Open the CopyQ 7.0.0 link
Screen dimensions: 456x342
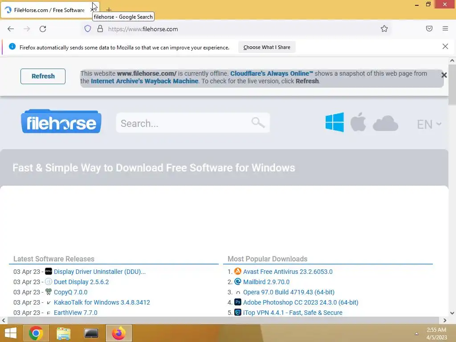(70, 292)
